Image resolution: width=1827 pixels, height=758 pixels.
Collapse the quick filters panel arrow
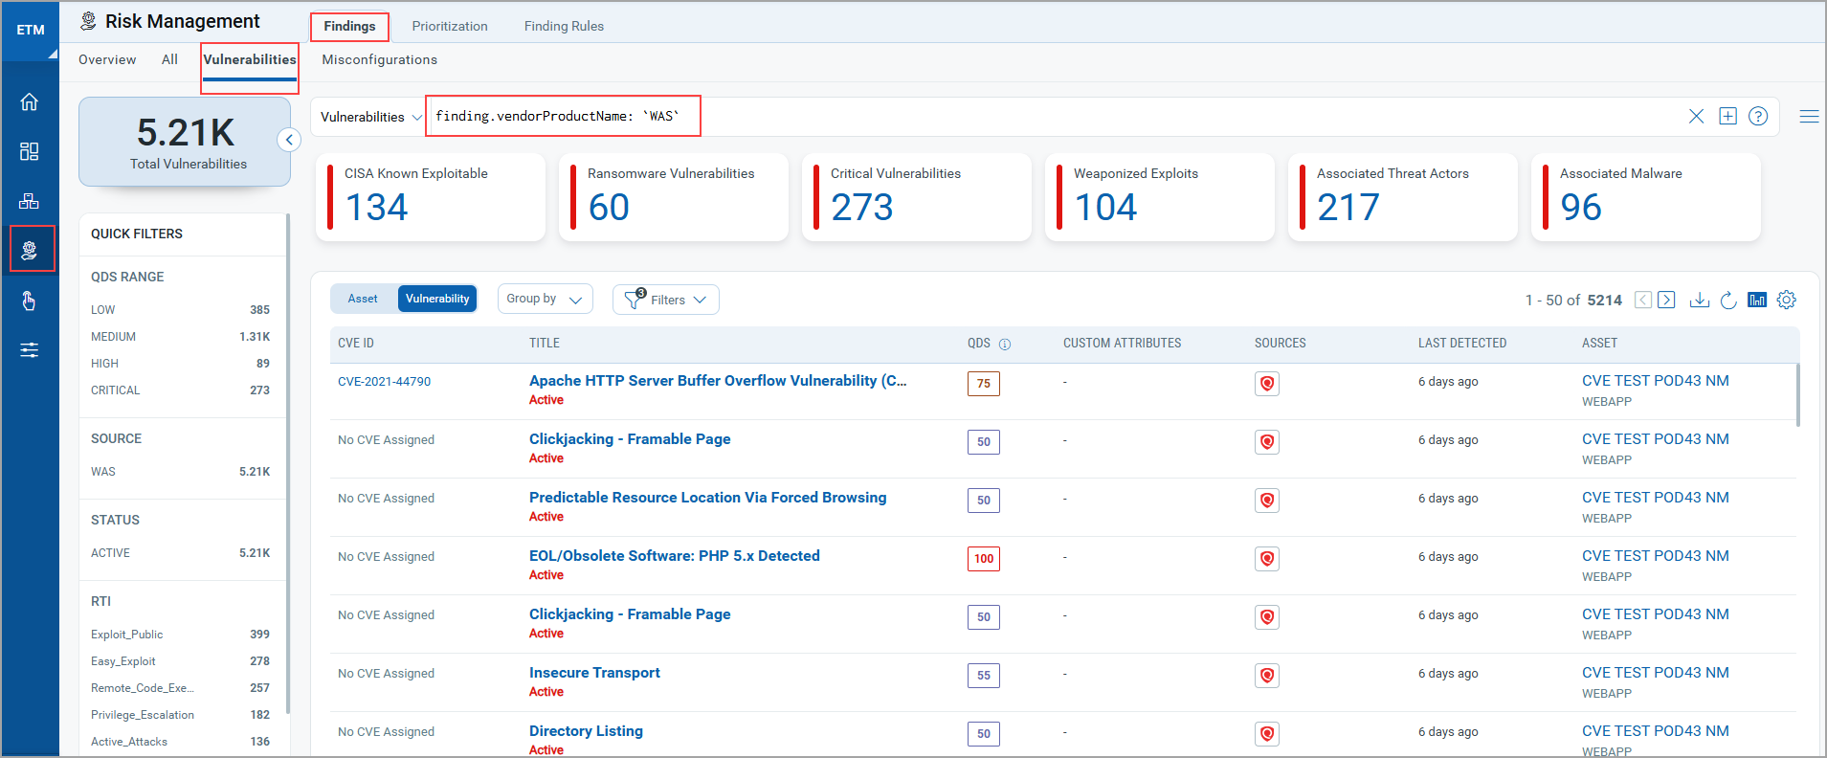289,140
